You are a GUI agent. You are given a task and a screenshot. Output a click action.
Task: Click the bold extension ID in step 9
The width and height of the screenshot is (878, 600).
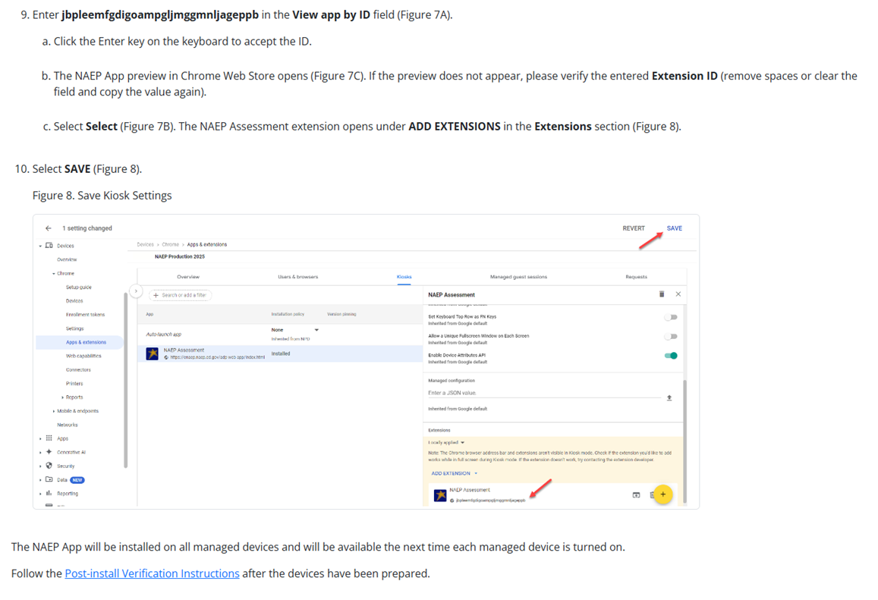click(160, 15)
